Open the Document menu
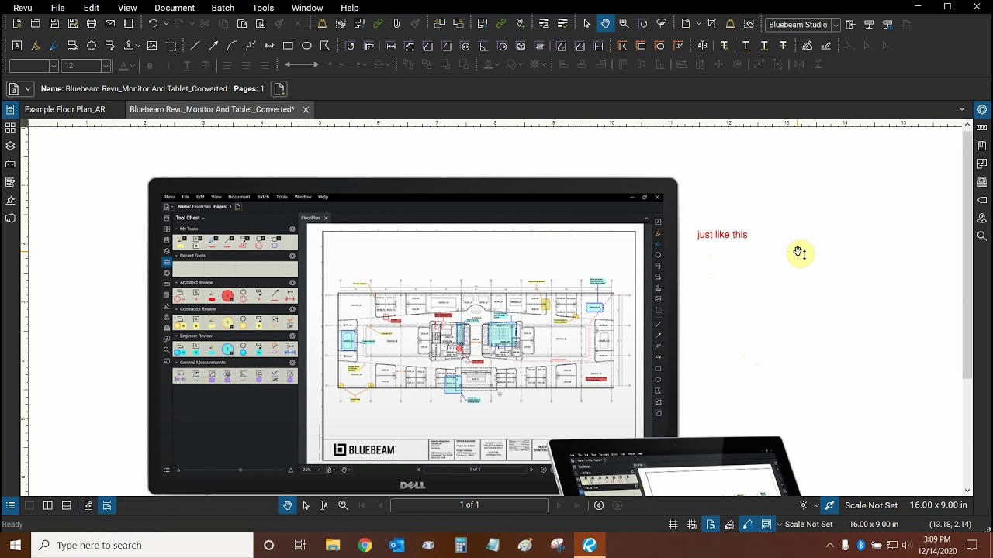This screenshot has height=558, width=993. (175, 8)
